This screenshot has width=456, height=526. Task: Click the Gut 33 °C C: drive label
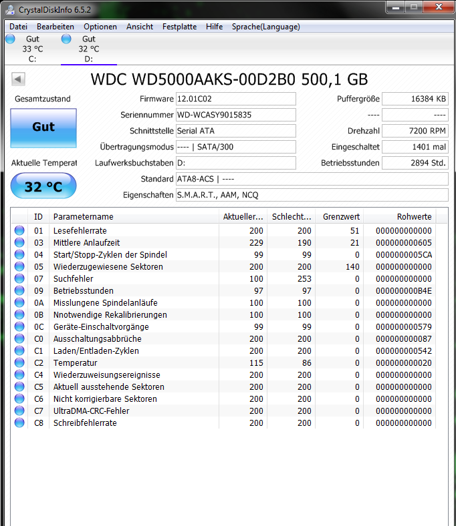pos(33,49)
